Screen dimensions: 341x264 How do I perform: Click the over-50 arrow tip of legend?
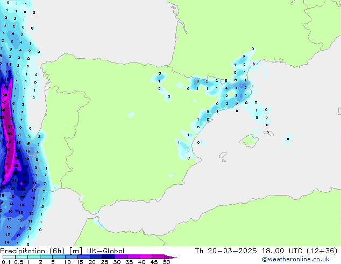coord(170,258)
